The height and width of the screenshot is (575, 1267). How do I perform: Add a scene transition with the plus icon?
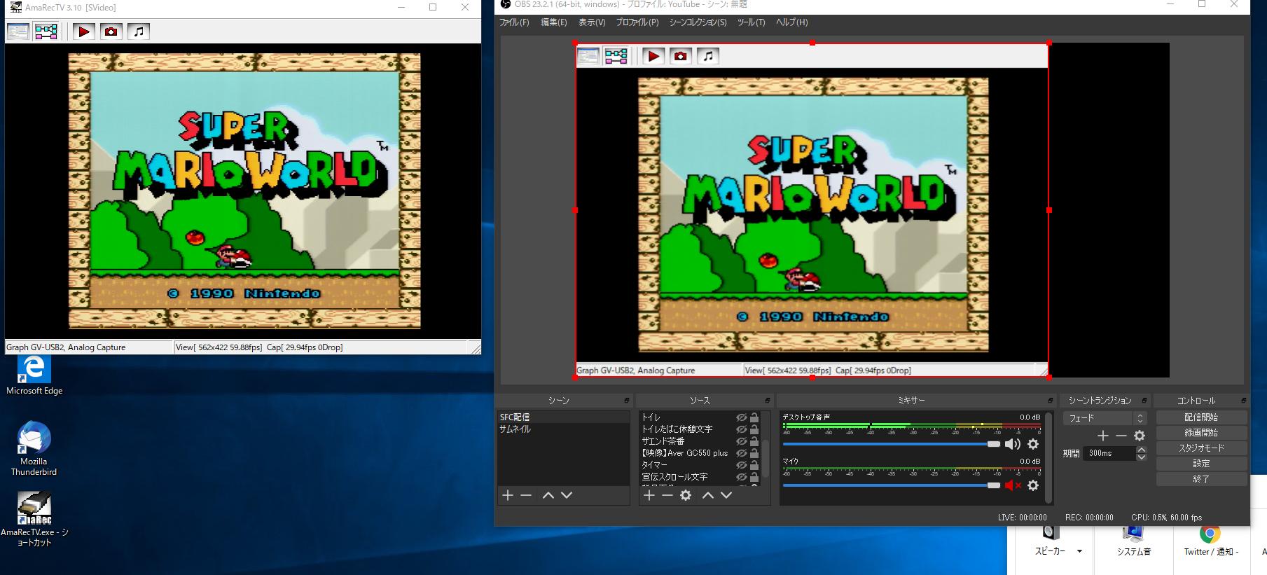pos(1103,436)
